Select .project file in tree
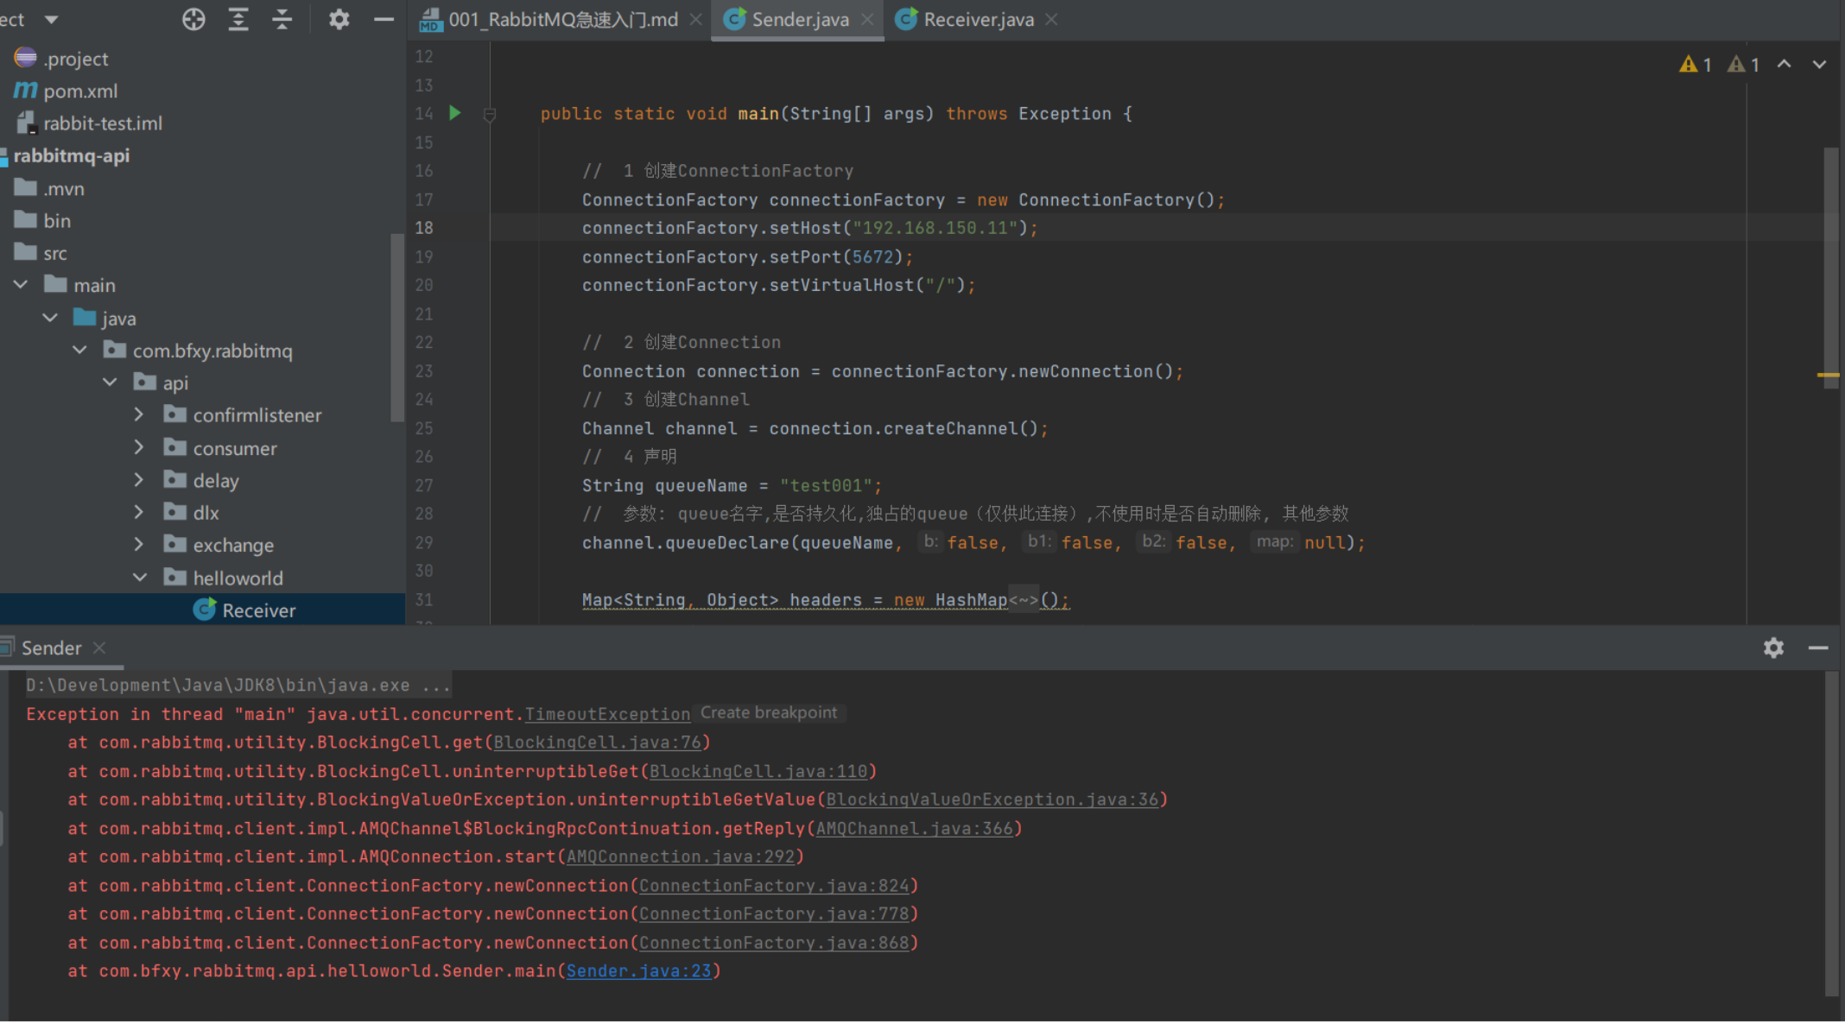Image resolution: width=1845 pixels, height=1024 pixels. click(76, 59)
